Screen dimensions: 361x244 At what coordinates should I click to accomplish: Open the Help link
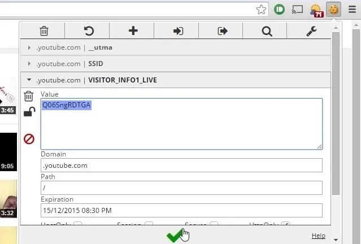(319, 236)
